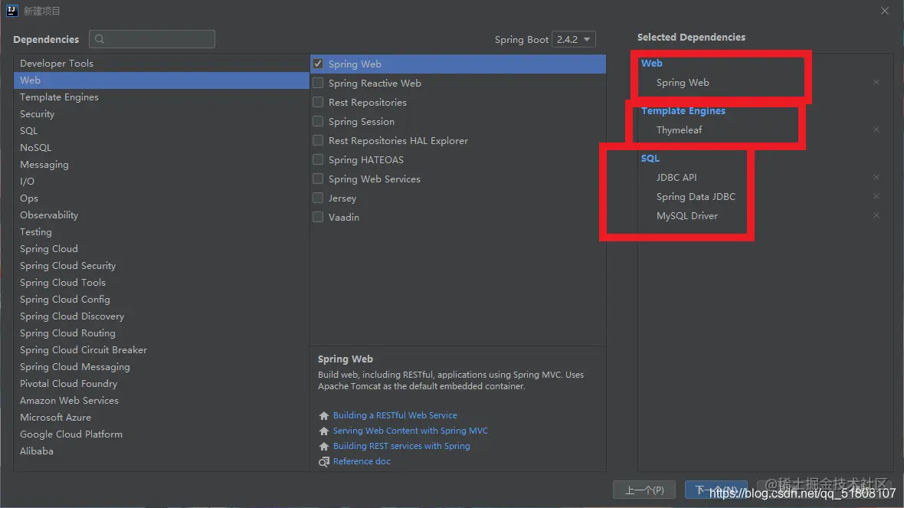Screen dimensions: 904x508
Task: Check the Vaadin dependency
Action: click(318, 217)
